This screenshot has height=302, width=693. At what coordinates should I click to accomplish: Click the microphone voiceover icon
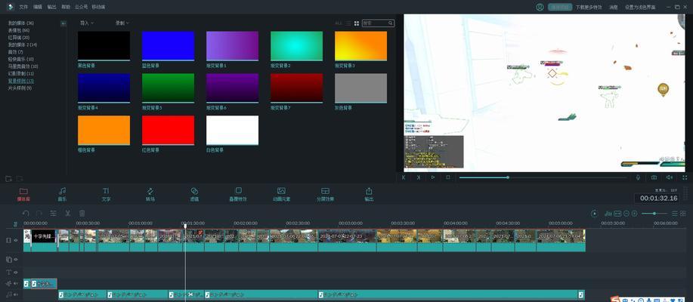point(638,177)
